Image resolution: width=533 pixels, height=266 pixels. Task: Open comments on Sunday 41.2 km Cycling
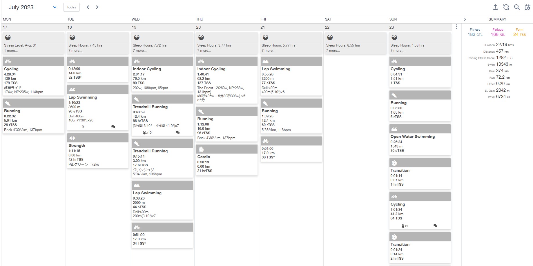tap(435, 226)
